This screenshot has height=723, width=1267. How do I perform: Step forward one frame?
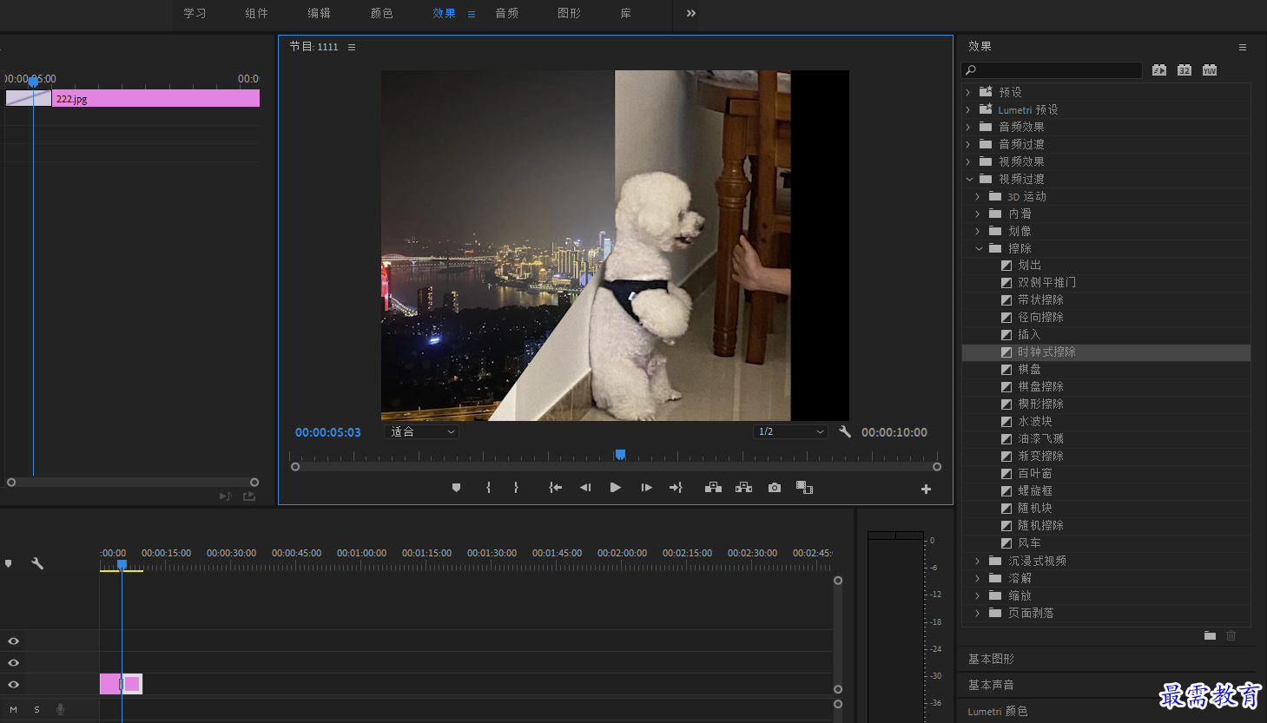pyautogui.click(x=646, y=488)
